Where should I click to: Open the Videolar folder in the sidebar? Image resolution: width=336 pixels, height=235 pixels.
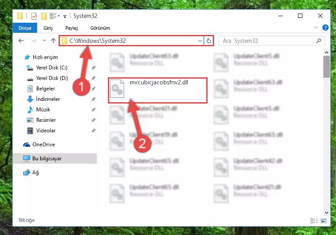[42, 131]
